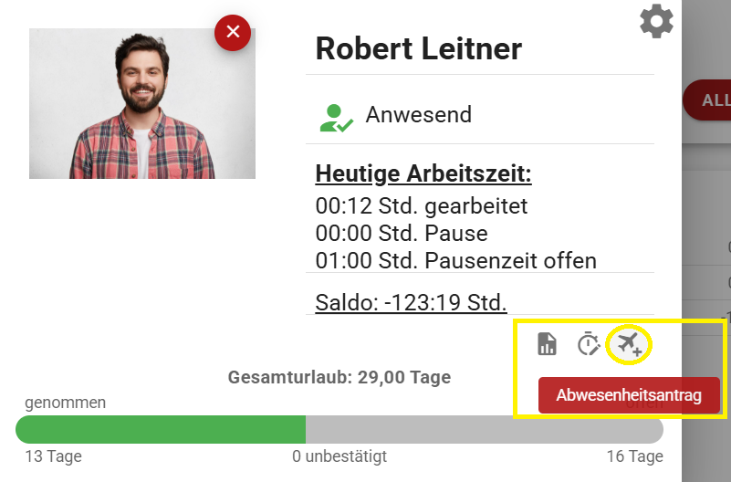The width and height of the screenshot is (731, 482).
Task: Click the green taken-vacation bar segment
Action: tap(161, 430)
